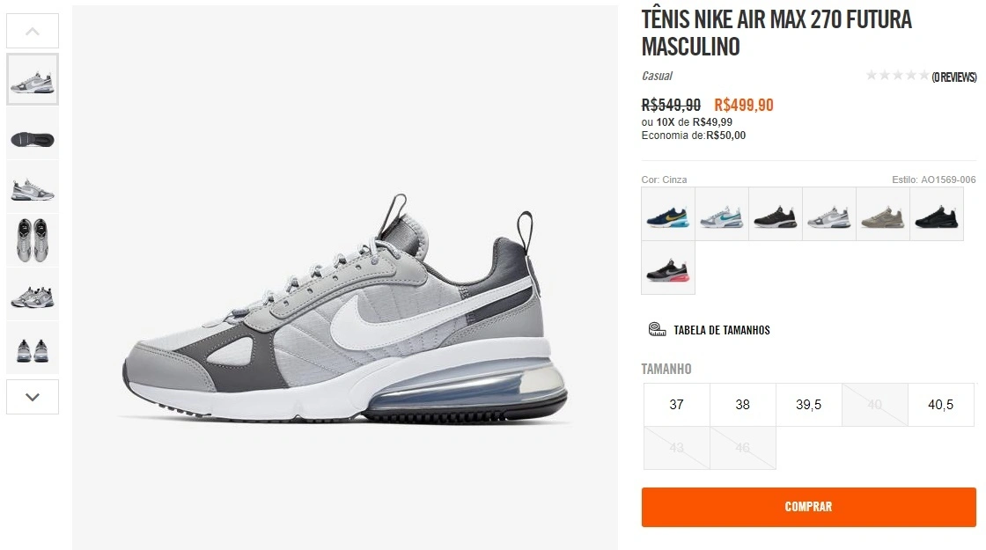Select size 38
The image size is (986, 550).
[743, 405]
